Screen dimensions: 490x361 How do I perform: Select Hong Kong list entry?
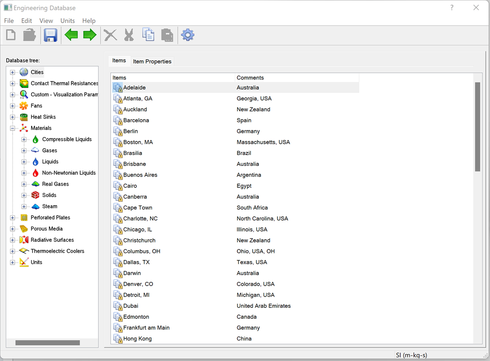click(x=235, y=338)
